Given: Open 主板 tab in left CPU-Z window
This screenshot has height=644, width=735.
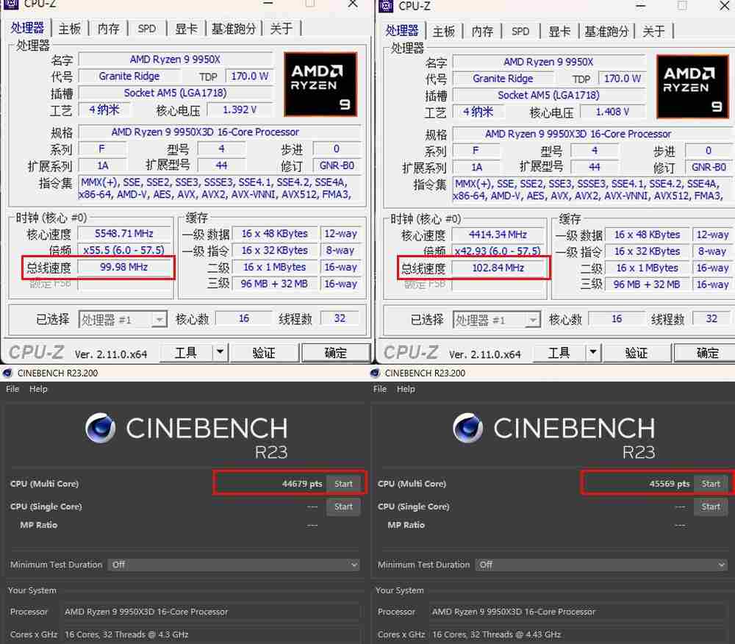Looking at the screenshot, I should 69,29.
